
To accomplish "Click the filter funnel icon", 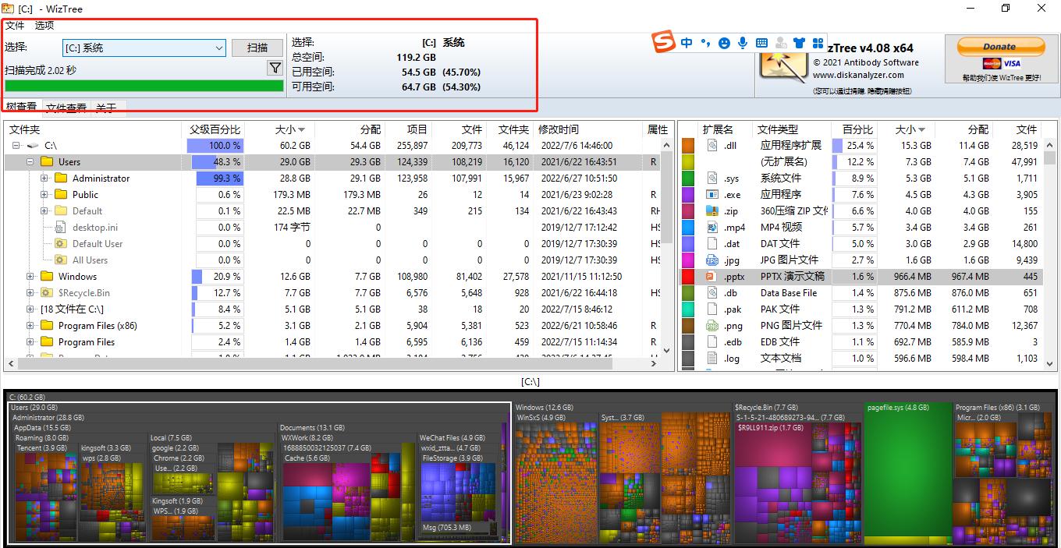I will (x=275, y=69).
